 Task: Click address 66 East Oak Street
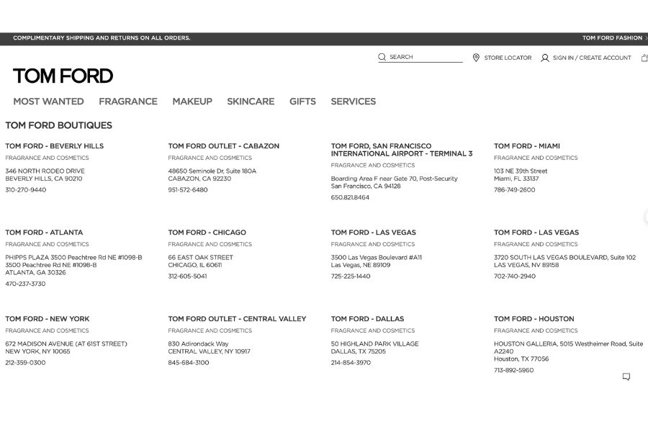click(x=201, y=258)
